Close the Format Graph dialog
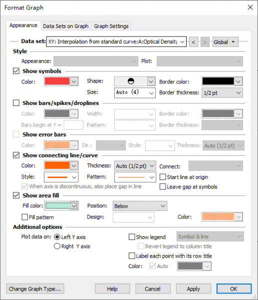Screen dimensions: 258x300 coord(250,7)
